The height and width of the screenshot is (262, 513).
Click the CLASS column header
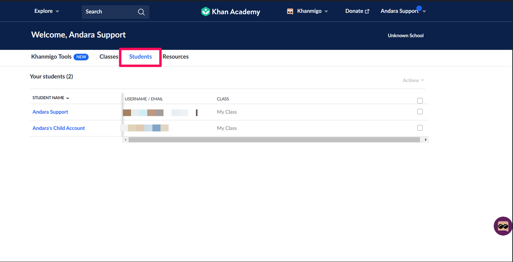(x=223, y=99)
